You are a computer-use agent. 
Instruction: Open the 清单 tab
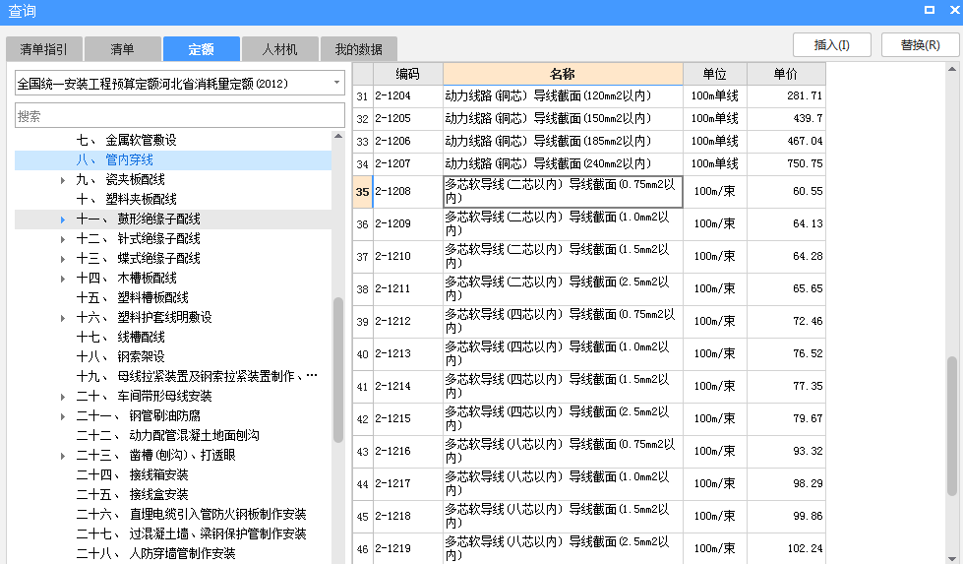(122, 49)
